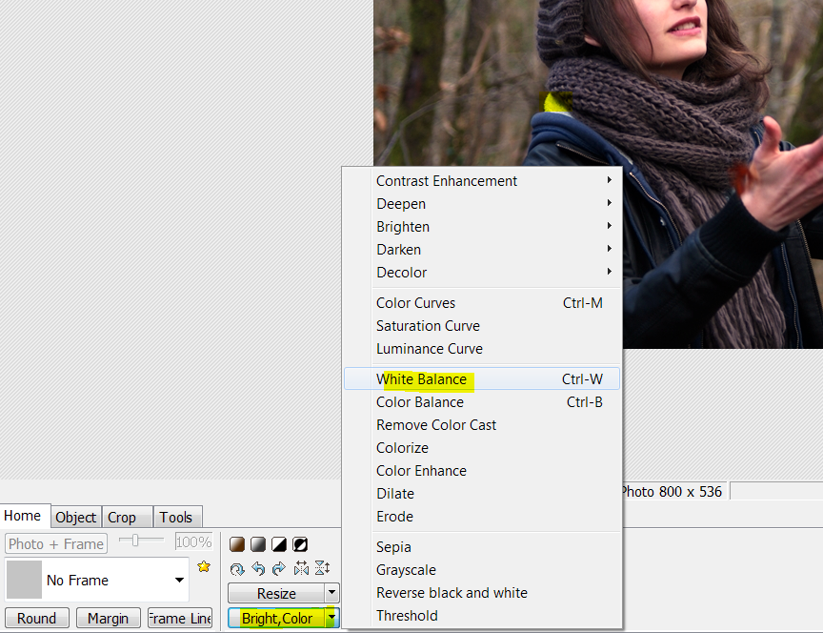Click the Frame Line button
The height and width of the screenshot is (633, 823).
tap(180, 618)
